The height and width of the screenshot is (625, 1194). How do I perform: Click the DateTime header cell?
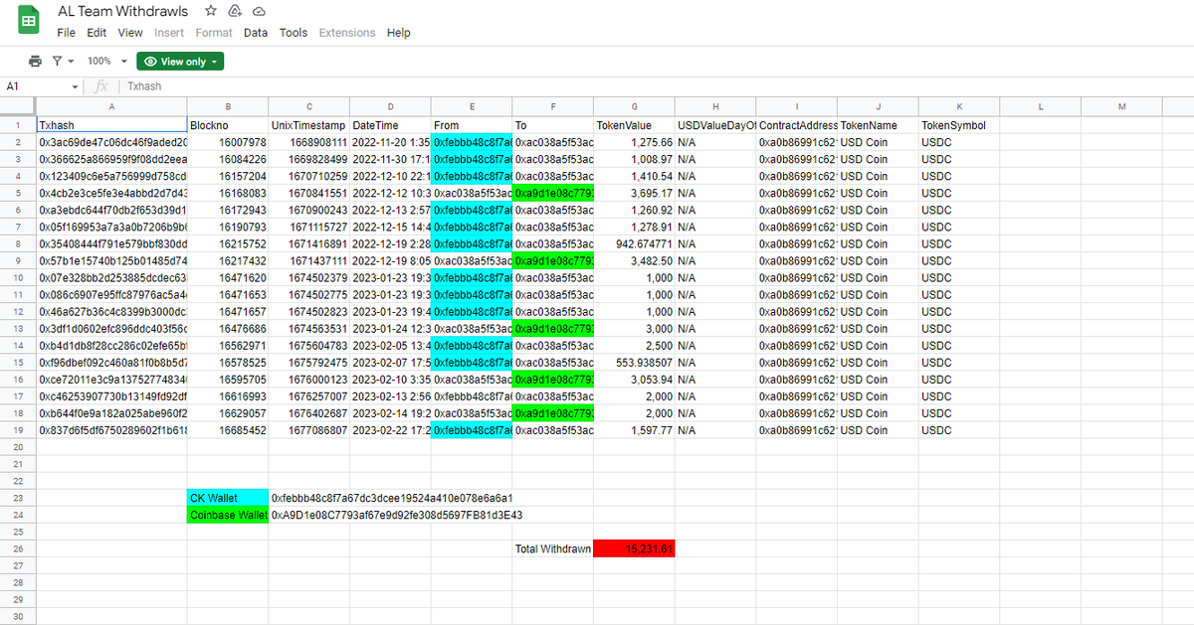tap(390, 126)
